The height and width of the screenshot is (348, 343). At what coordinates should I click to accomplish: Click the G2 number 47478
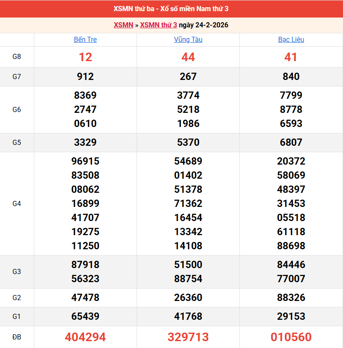tap(85, 298)
